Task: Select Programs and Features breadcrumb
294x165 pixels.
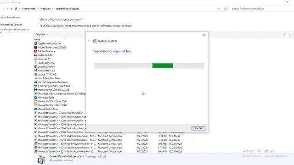Action: [67, 9]
